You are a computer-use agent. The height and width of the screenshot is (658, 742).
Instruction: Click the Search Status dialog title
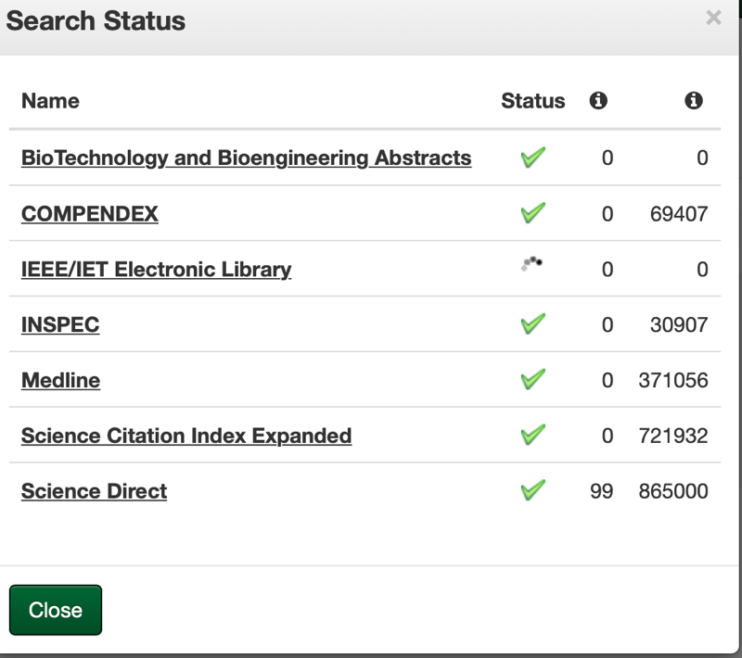pos(96,20)
